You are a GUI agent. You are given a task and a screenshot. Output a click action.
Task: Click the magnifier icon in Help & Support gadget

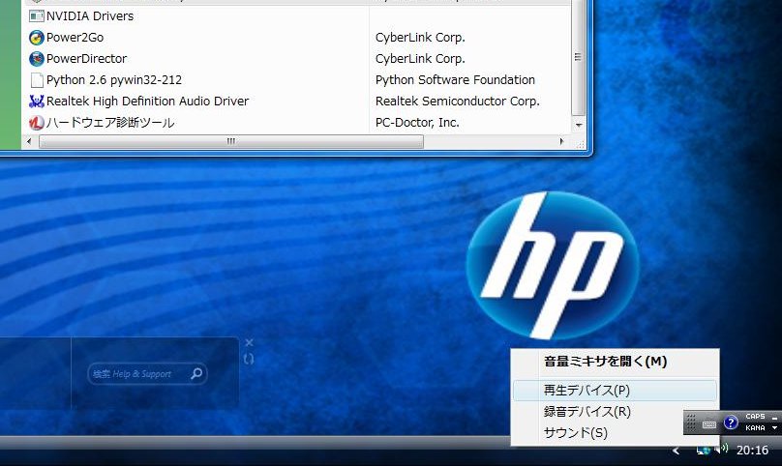click(x=196, y=373)
